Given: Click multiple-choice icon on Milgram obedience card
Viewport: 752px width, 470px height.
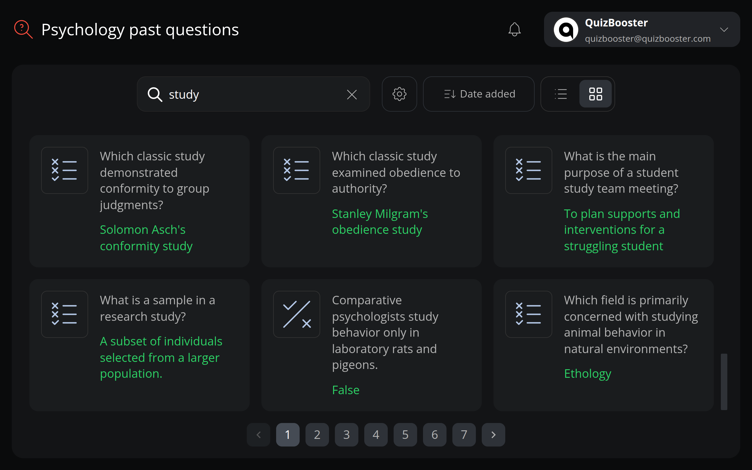Looking at the screenshot, I should point(297,170).
